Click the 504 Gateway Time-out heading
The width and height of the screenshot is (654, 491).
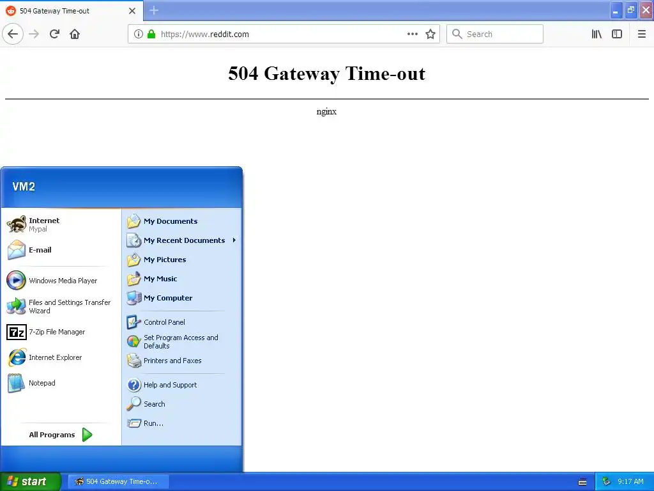tap(326, 74)
